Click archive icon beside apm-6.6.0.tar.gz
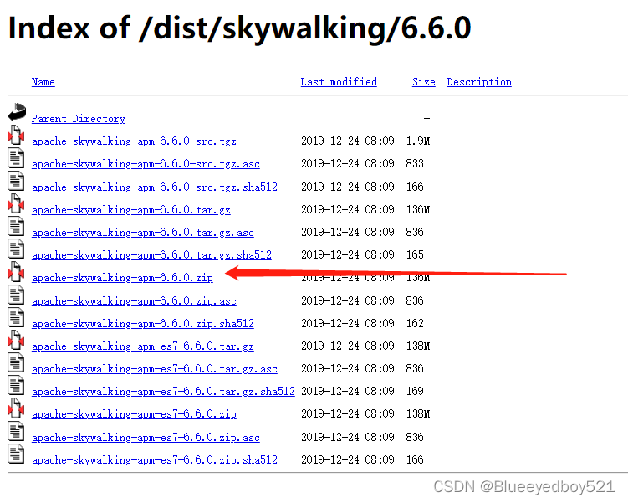This screenshot has width=628, height=503. 16,203
